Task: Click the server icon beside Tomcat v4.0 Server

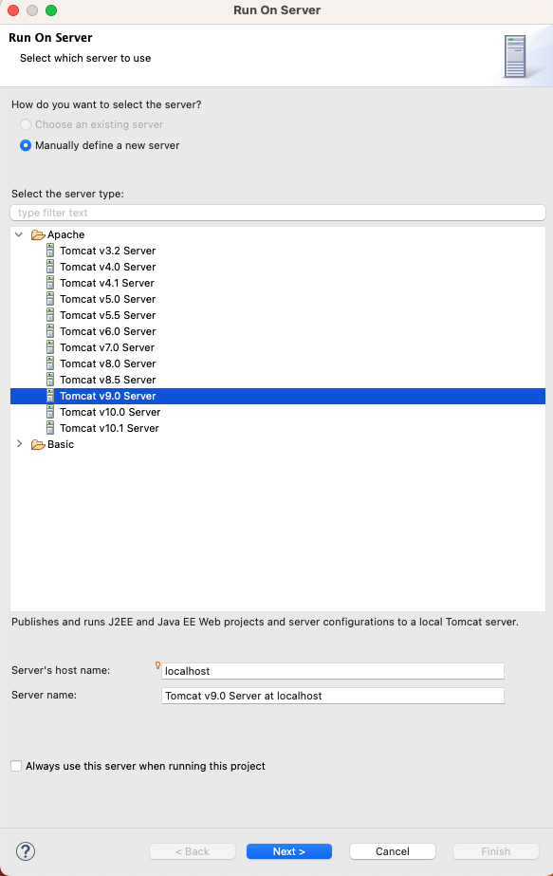Action: [x=50, y=267]
